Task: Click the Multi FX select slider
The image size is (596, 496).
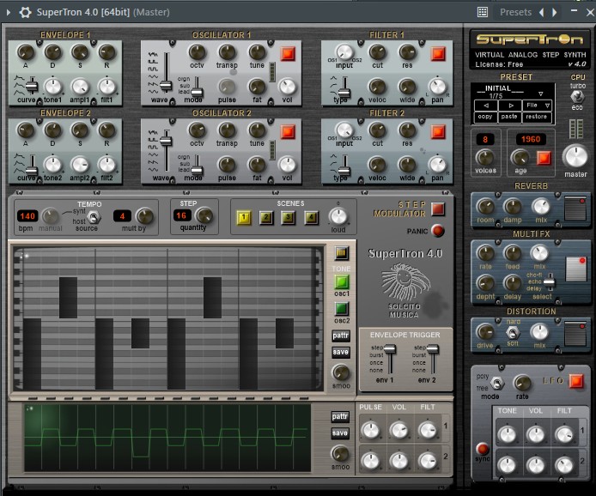Action: pos(550,282)
